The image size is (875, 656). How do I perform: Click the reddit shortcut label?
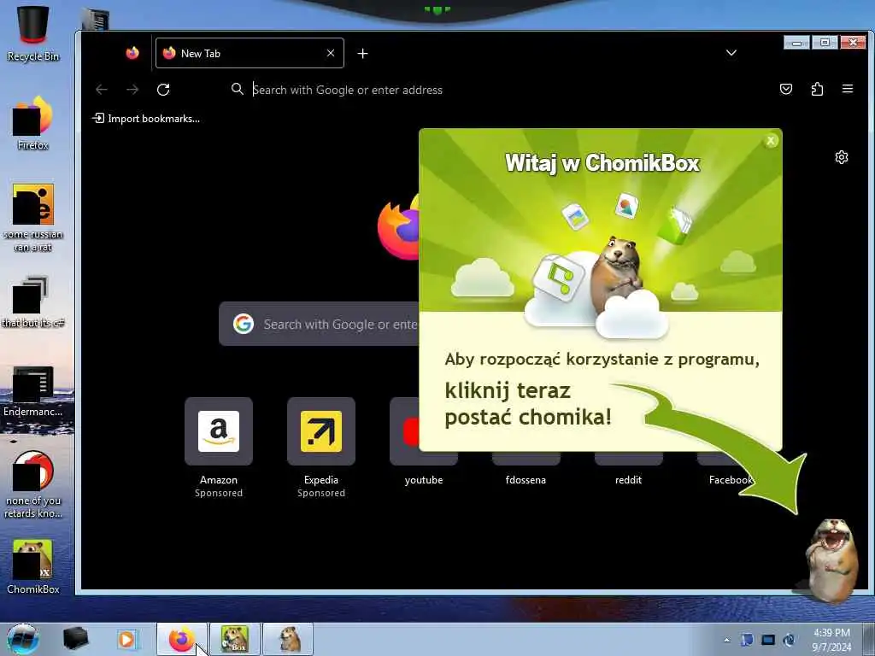point(628,480)
